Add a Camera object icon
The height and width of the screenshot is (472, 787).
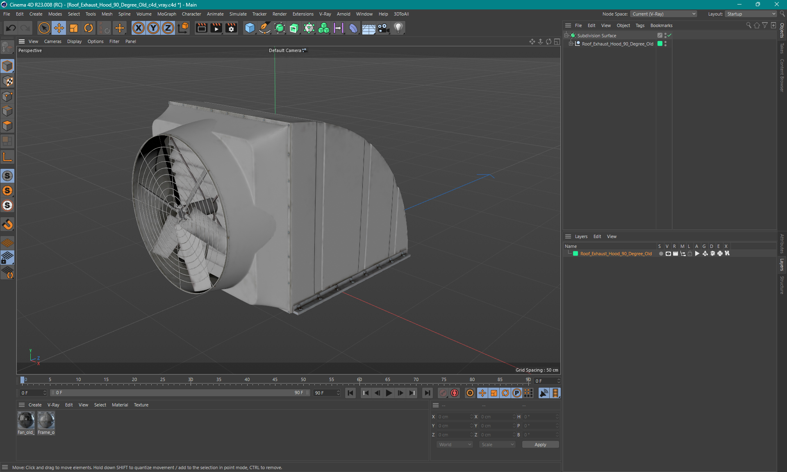click(383, 28)
